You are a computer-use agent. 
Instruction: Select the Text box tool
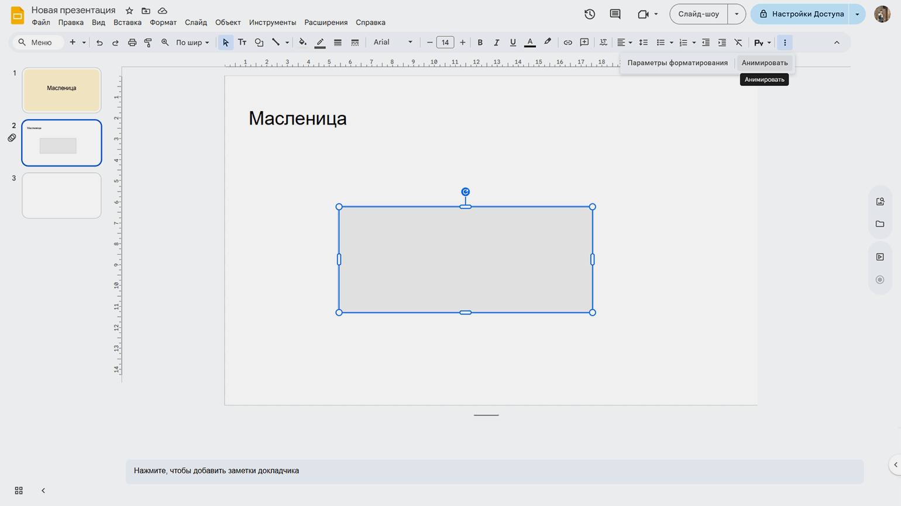242,43
